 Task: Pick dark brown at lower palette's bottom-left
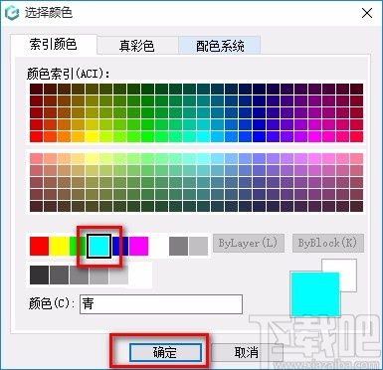click(x=36, y=206)
